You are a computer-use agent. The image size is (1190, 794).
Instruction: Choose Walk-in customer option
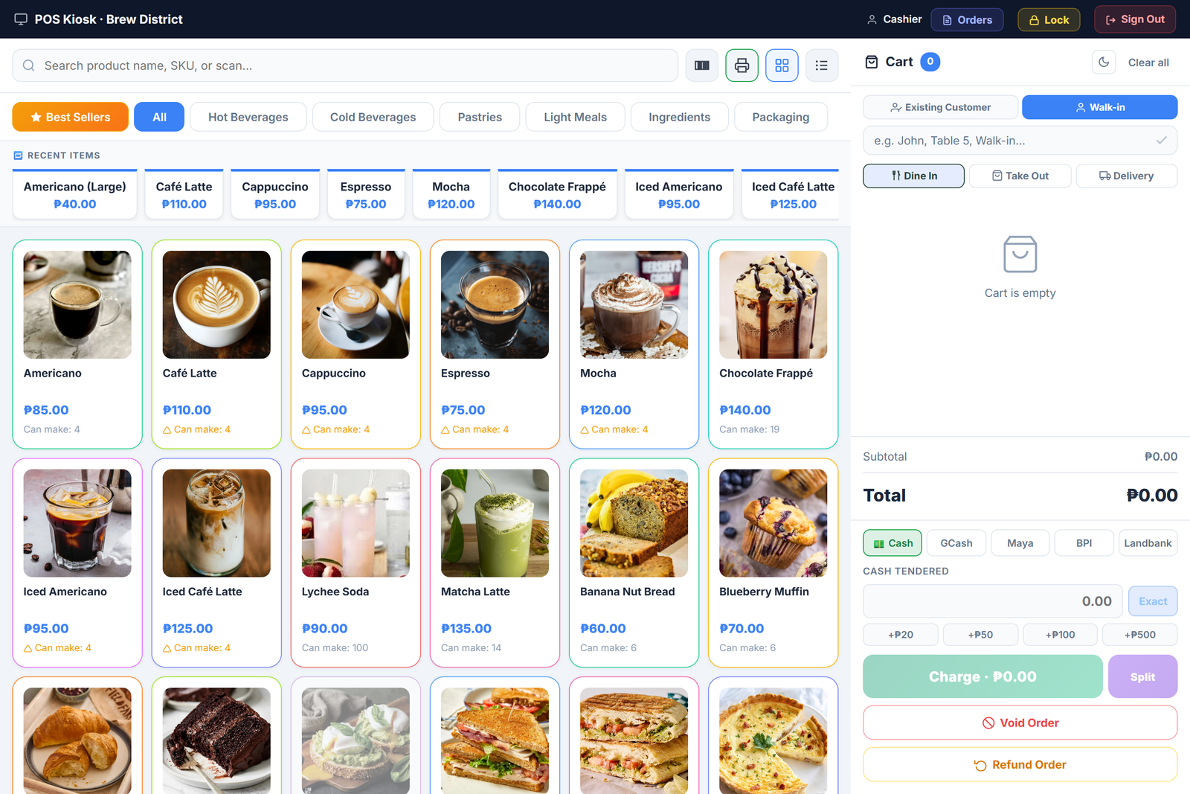(x=1100, y=107)
